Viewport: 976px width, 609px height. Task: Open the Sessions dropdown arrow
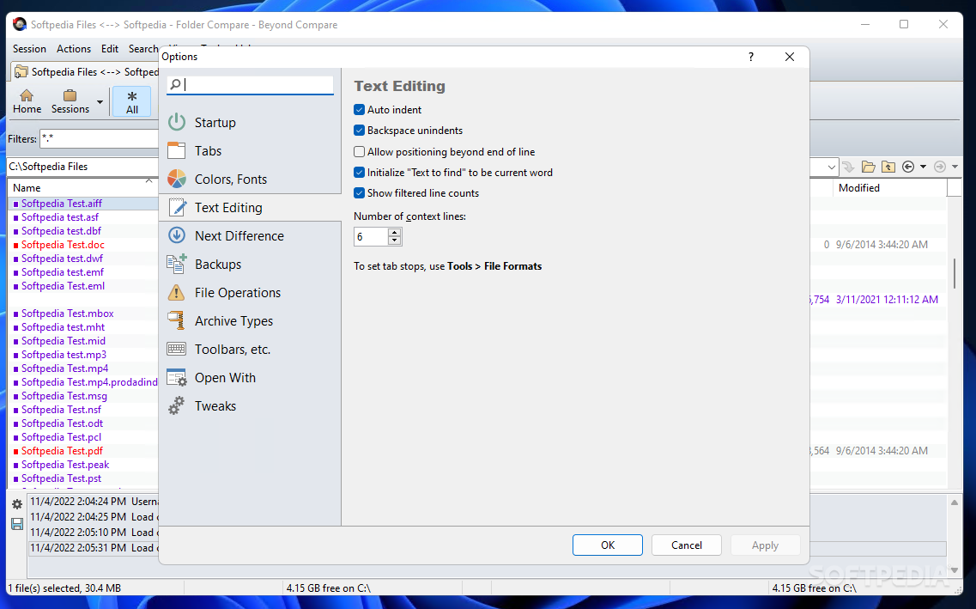click(100, 102)
